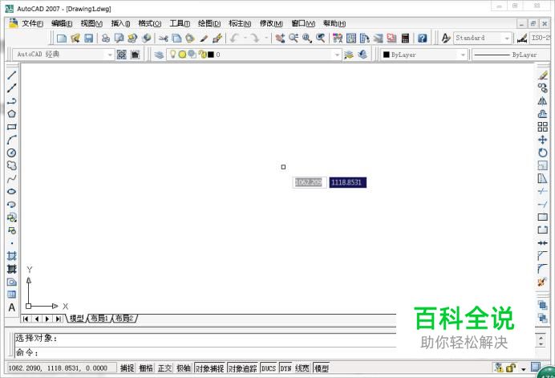Click the Erase tool in modify toolbar
The height and width of the screenshot is (378, 555).
click(542, 75)
